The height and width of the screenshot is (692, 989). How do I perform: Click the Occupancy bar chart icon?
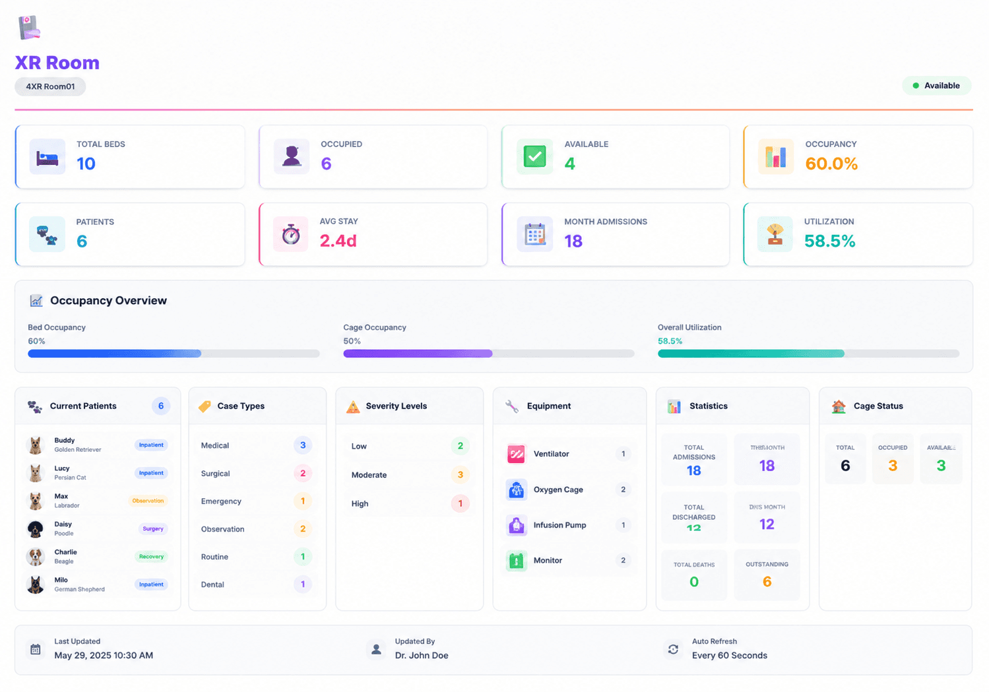click(x=776, y=157)
